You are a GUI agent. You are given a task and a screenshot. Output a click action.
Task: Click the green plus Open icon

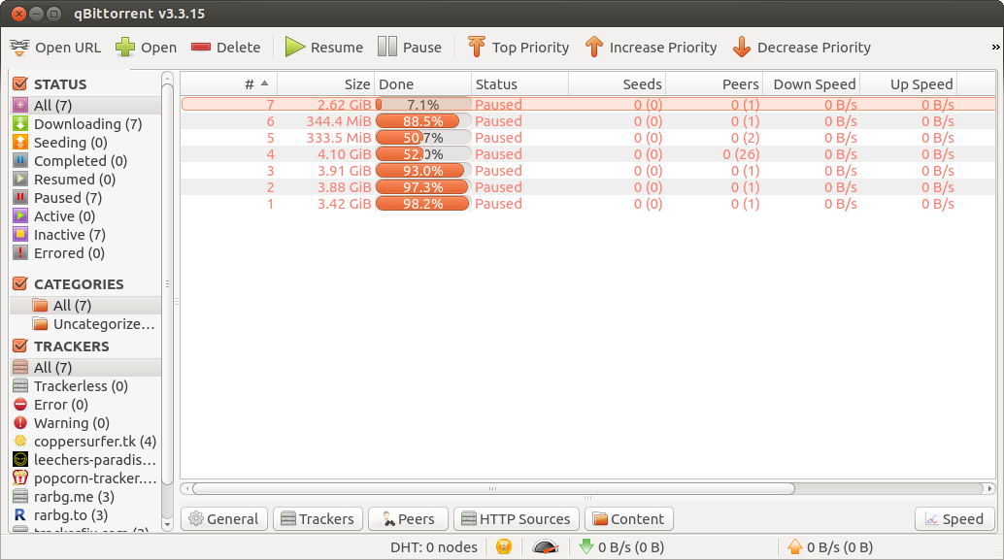tap(125, 47)
